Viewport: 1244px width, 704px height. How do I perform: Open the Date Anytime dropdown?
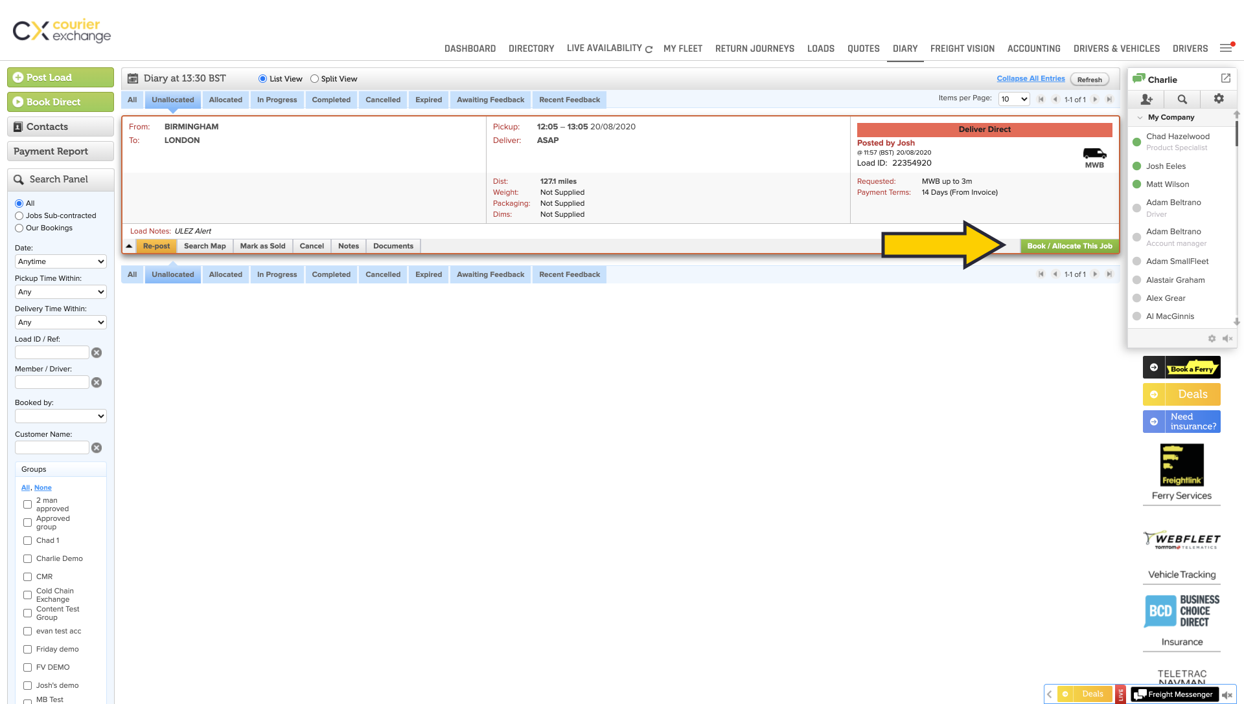coord(61,261)
